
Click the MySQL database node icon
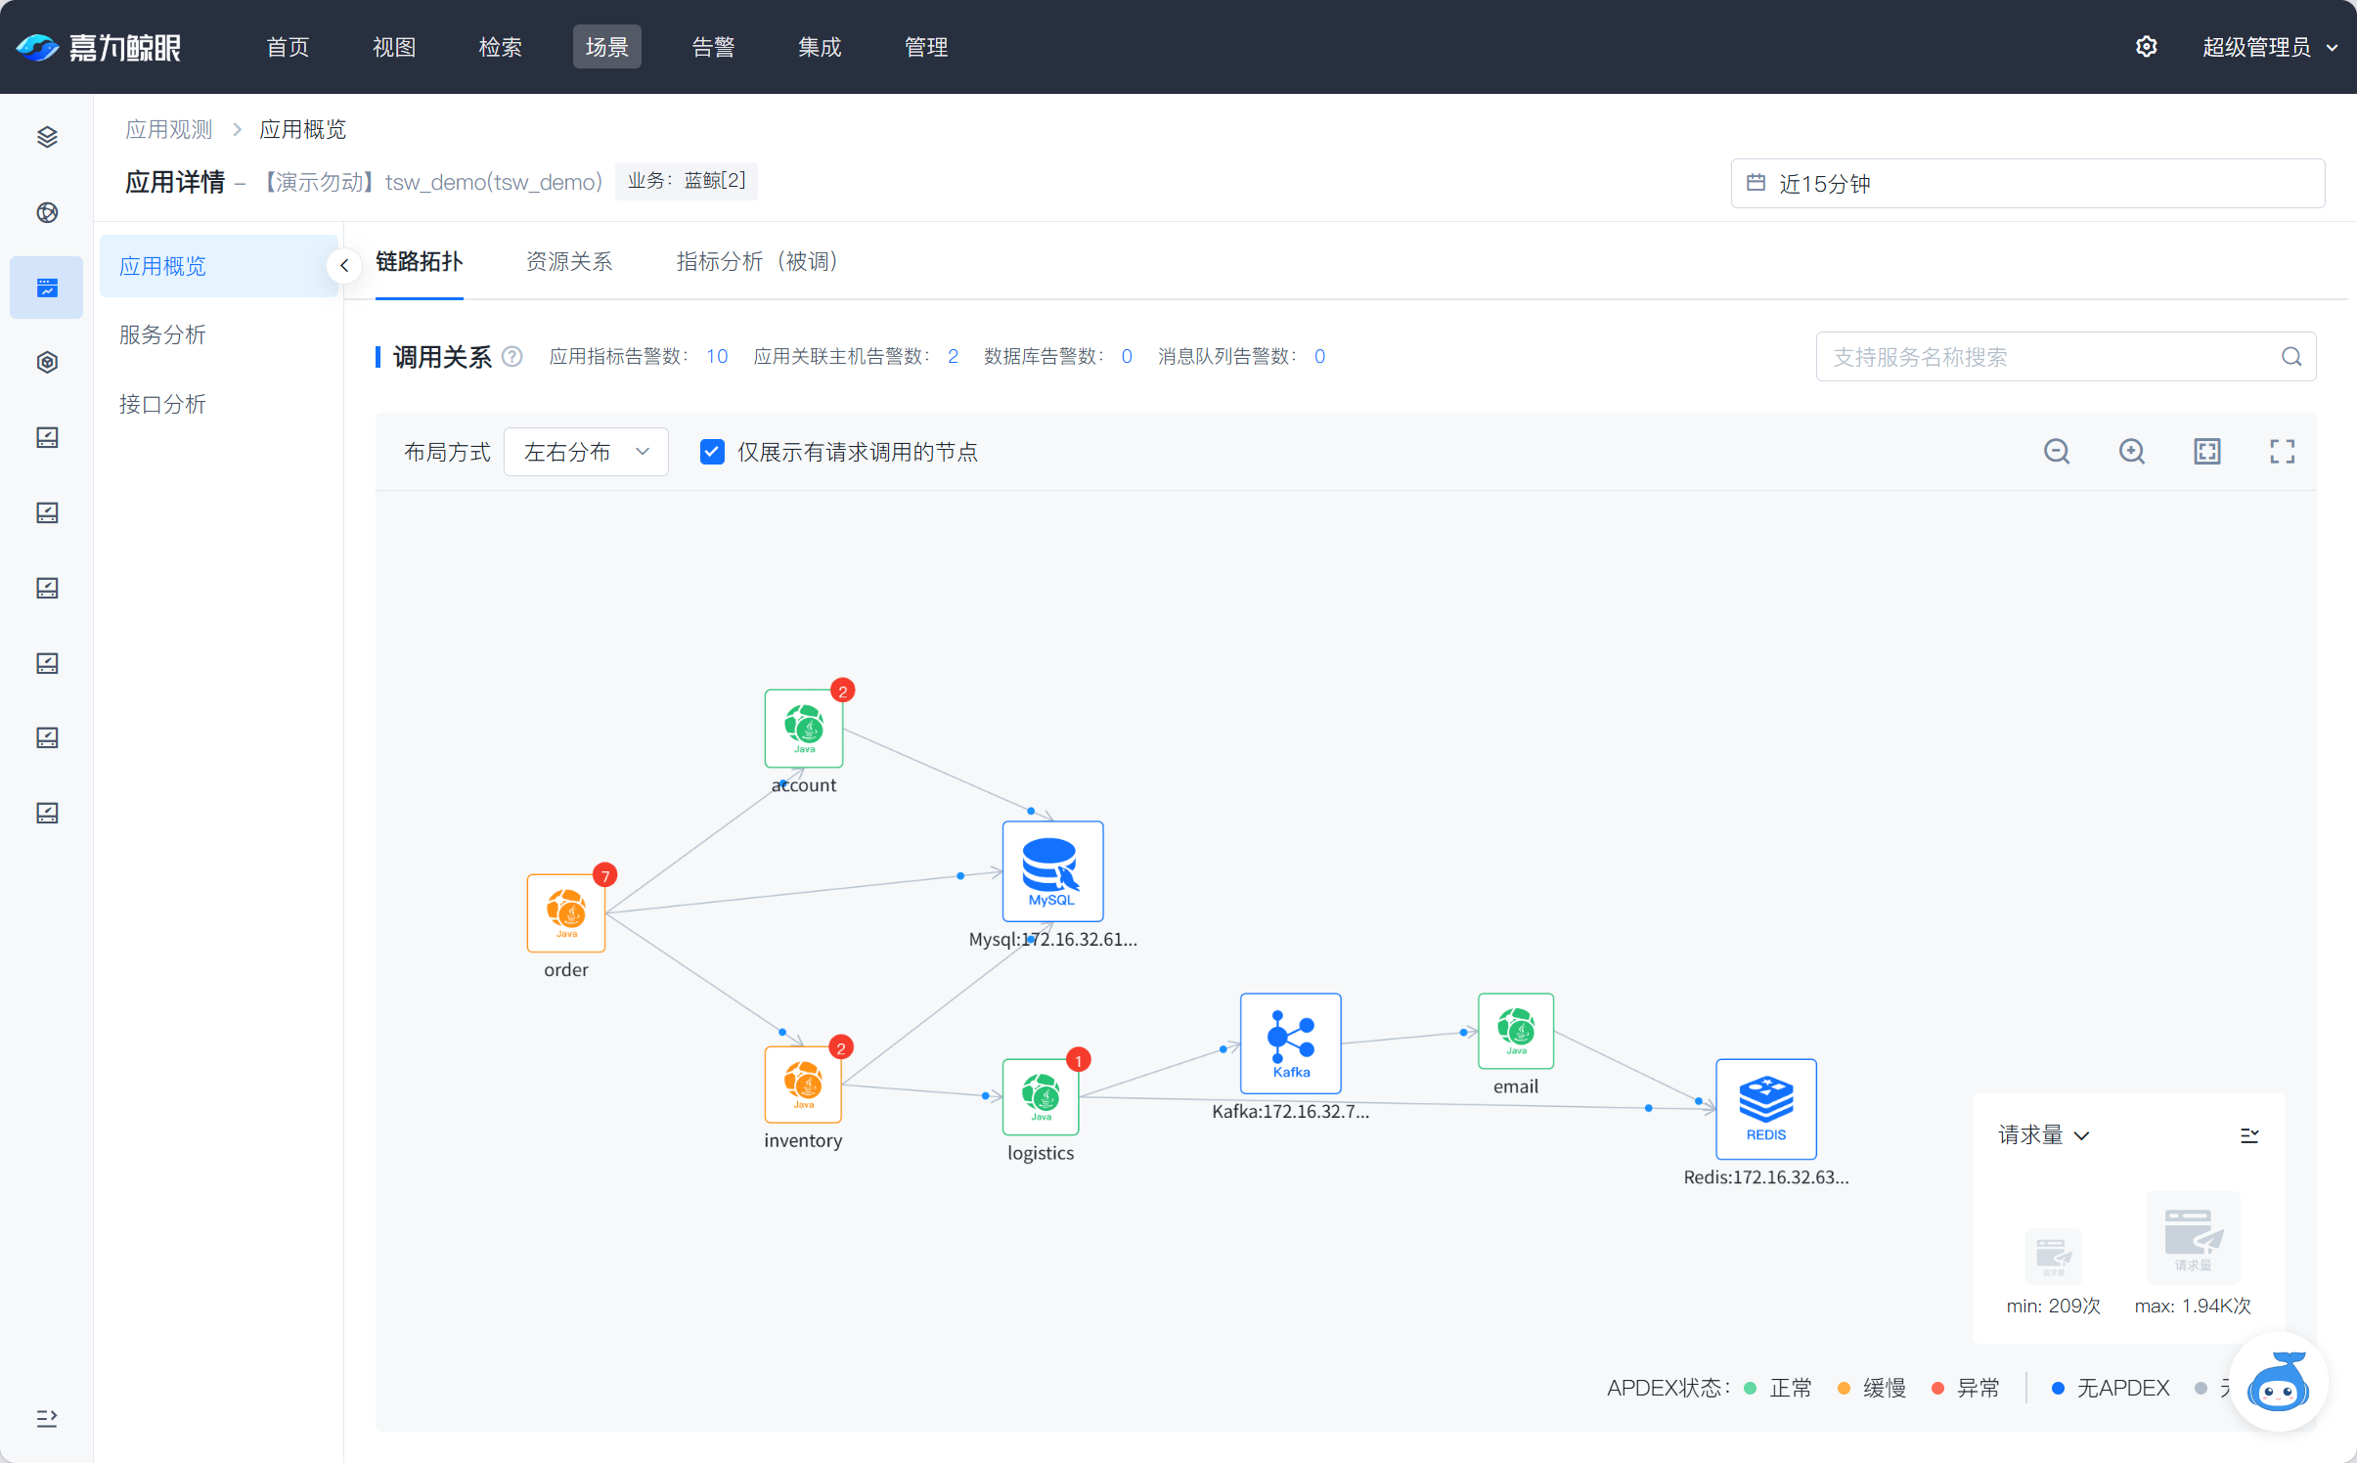[1052, 870]
